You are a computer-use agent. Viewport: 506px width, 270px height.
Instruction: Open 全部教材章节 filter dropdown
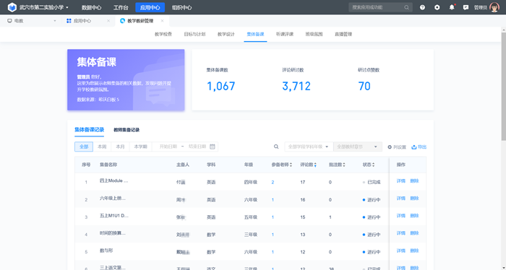(358, 147)
